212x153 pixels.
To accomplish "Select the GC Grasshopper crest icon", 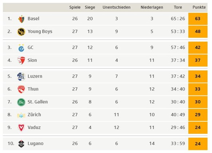I will click(21, 48).
